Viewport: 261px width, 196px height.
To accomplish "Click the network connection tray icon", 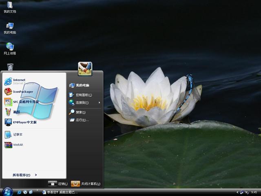I will coord(242,192).
